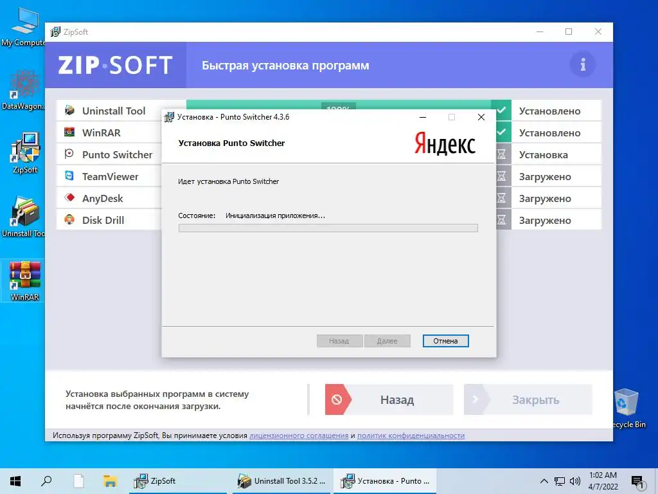Open taskbar search magnifier
Viewport: 658px width, 494px height.
46,481
